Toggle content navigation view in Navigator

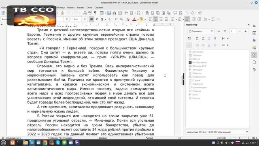click(x=189, y=38)
